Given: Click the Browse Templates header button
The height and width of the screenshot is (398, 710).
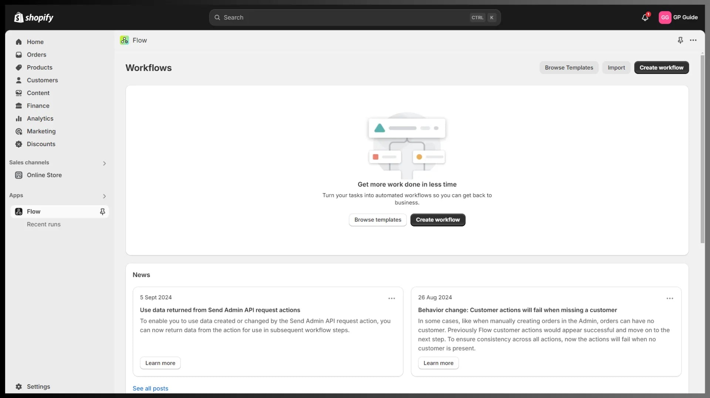Looking at the screenshot, I should click(x=569, y=68).
